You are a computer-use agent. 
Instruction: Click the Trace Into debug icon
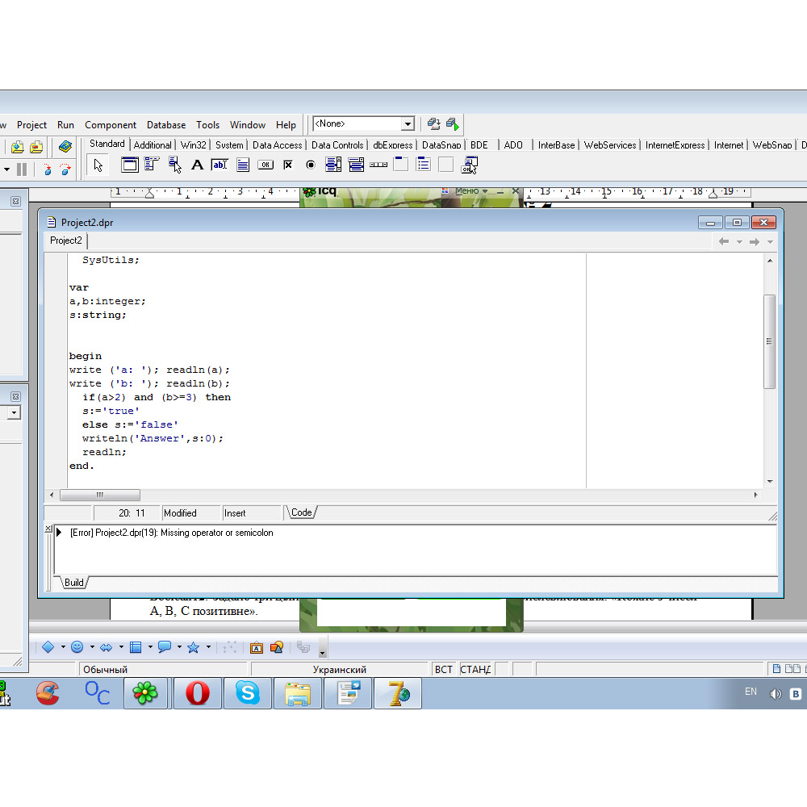pyautogui.click(x=48, y=169)
